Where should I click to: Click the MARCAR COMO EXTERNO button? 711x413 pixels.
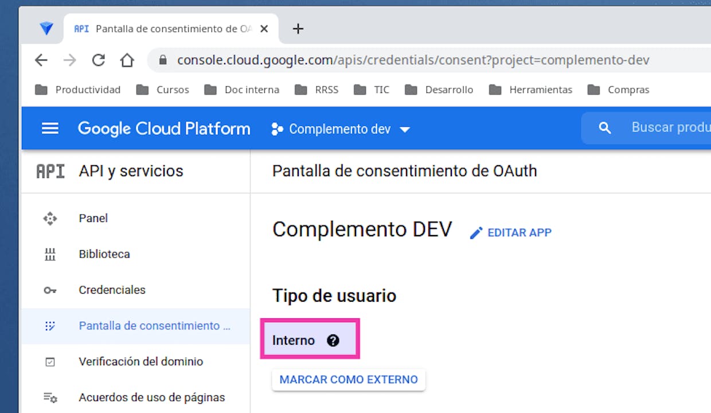pos(349,380)
